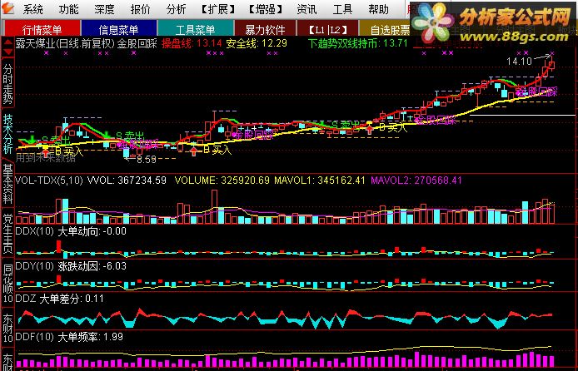The image size is (578, 371).
Task: Click the 8.59 low price label
Action: click(x=147, y=160)
